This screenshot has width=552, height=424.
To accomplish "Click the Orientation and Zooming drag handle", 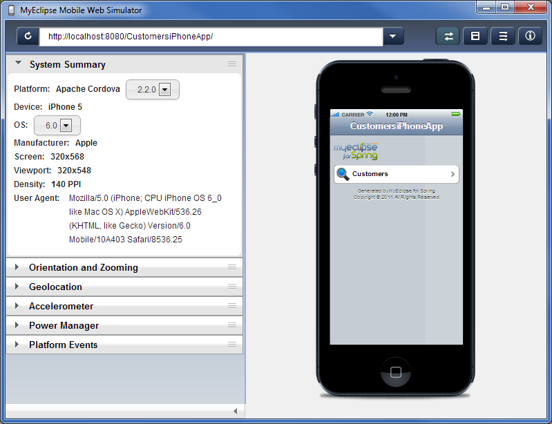I will (232, 267).
